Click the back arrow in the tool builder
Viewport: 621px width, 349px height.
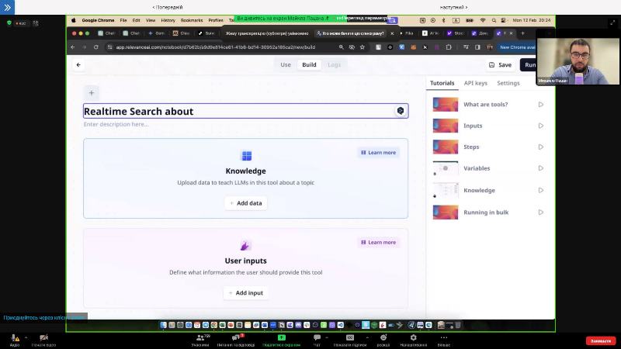click(78, 65)
